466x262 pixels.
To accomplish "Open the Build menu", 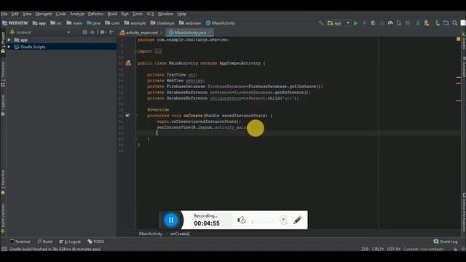I will pyautogui.click(x=112, y=14).
